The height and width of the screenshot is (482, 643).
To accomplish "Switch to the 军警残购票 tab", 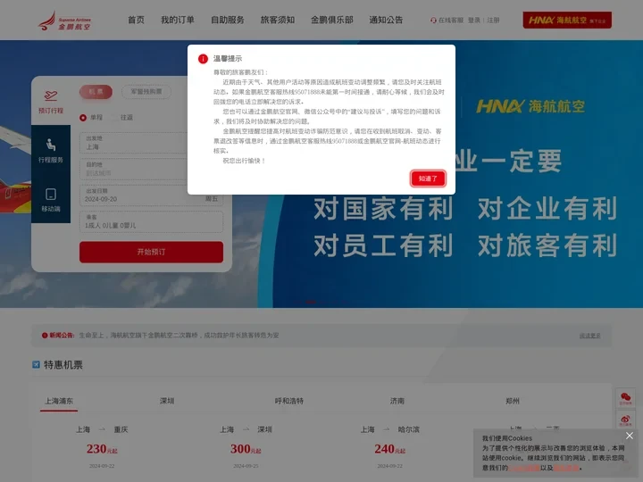I will point(146,91).
